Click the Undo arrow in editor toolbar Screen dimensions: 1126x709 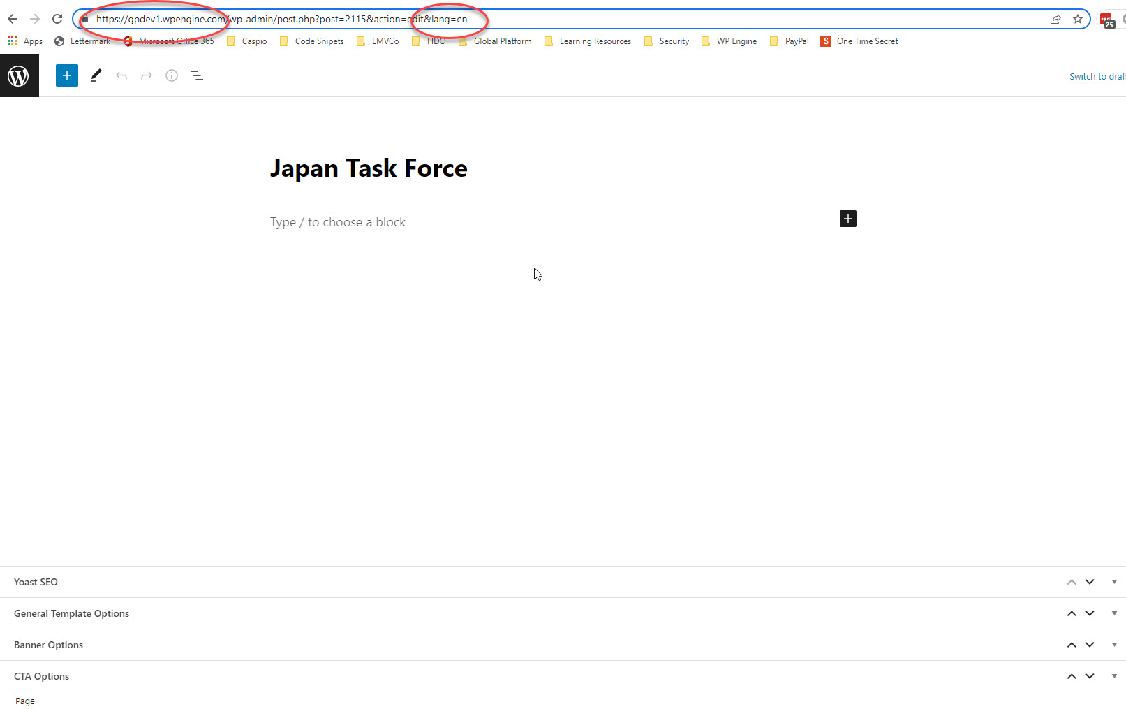click(x=121, y=75)
